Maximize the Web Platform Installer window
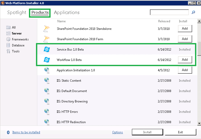Screen dimensions: 201x139 pyautogui.click(x=194, y=3)
